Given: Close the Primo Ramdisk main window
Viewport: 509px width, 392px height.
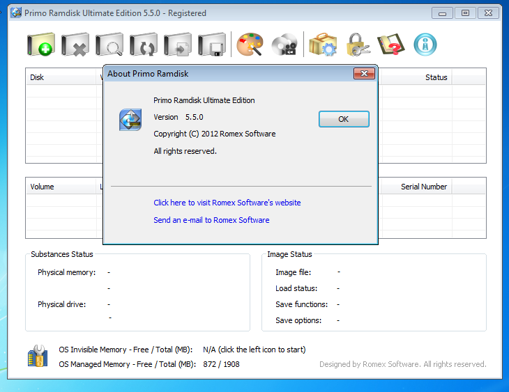Looking at the screenshot, I should 488,13.
